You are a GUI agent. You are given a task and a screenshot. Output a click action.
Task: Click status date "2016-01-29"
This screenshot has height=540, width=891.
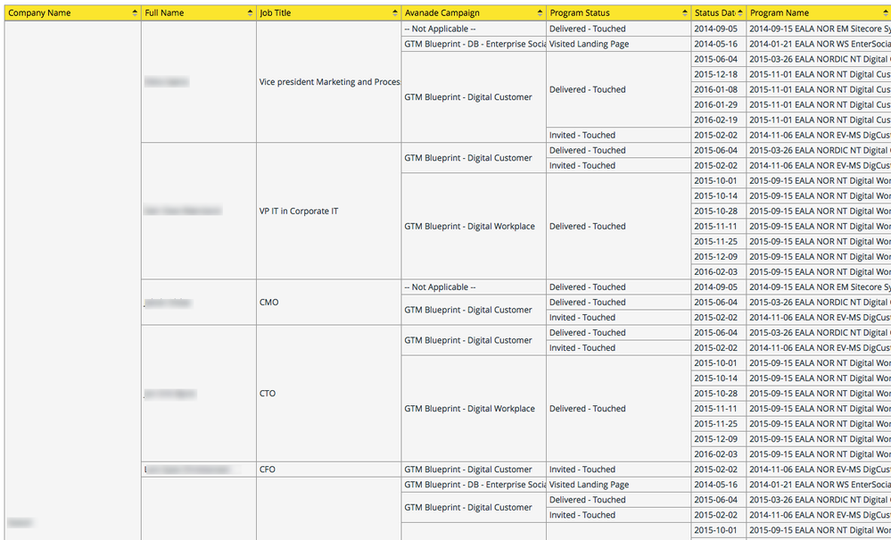pyautogui.click(x=719, y=104)
